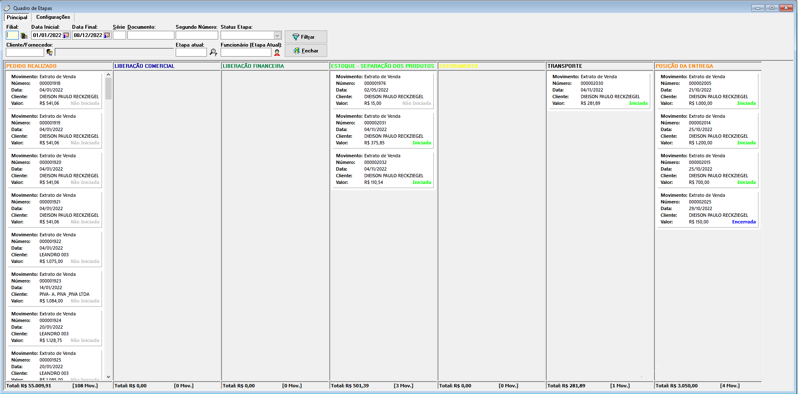Select the Principal tab

(x=17, y=17)
